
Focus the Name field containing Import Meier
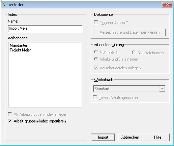45,29
